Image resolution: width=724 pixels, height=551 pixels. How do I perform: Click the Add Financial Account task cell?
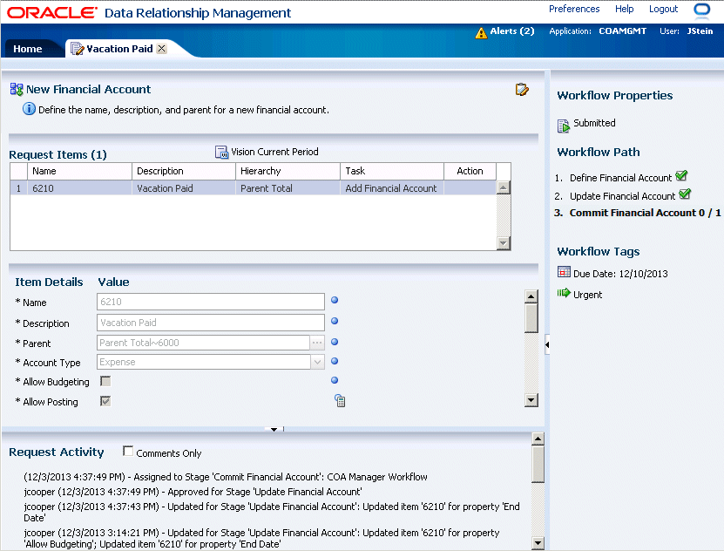pyautogui.click(x=390, y=188)
